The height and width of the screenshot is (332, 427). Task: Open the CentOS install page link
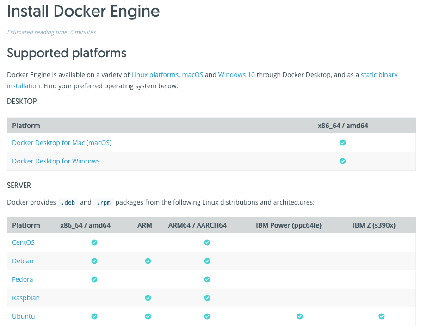[23, 242]
